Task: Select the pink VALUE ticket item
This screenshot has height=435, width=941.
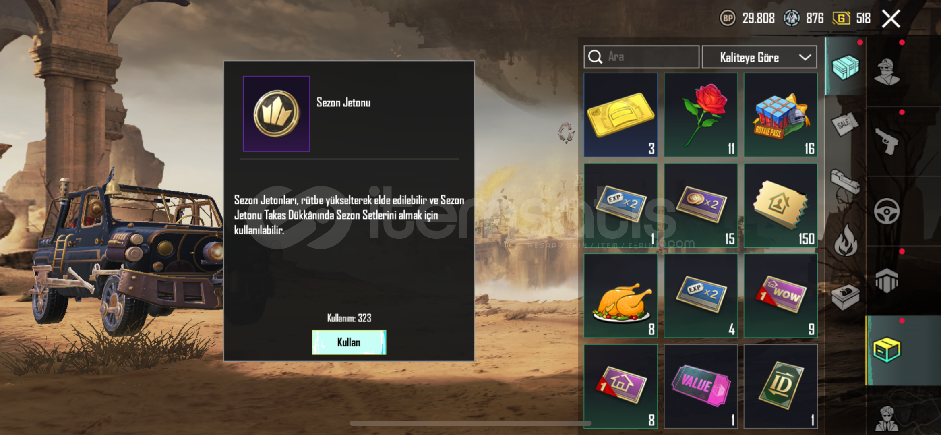Action: pos(701,386)
